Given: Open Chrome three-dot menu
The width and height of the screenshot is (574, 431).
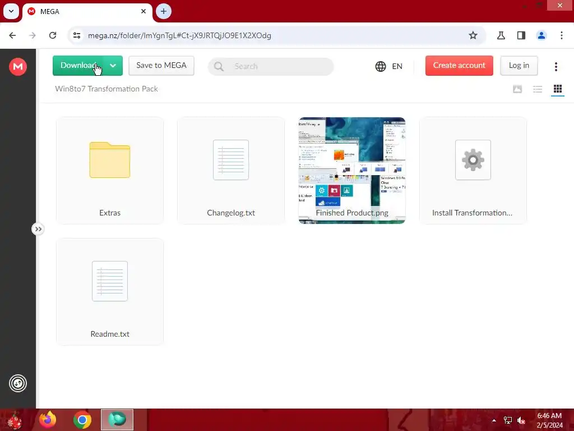Looking at the screenshot, I should coord(561,35).
